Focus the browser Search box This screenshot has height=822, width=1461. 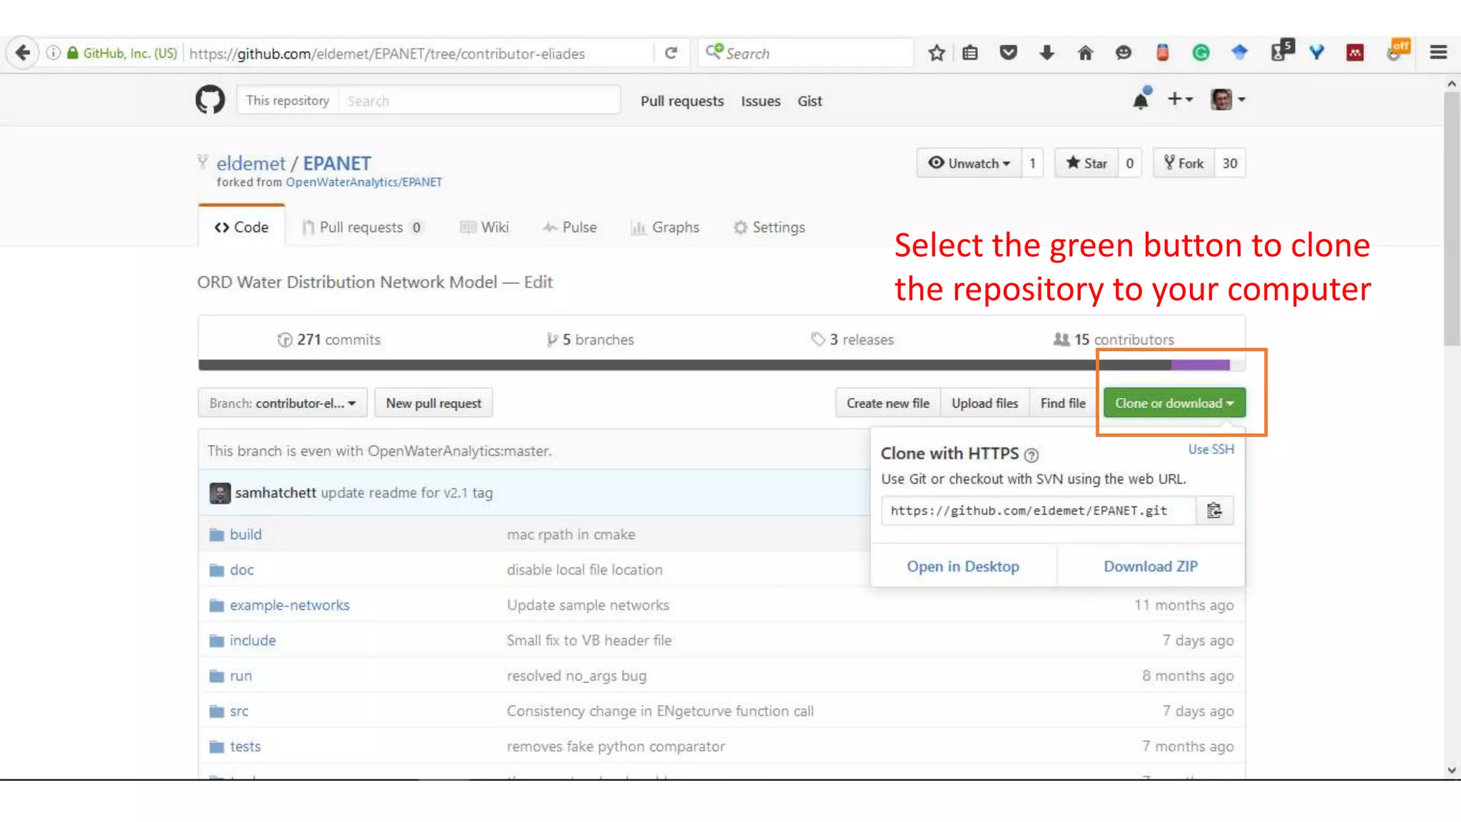(805, 53)
